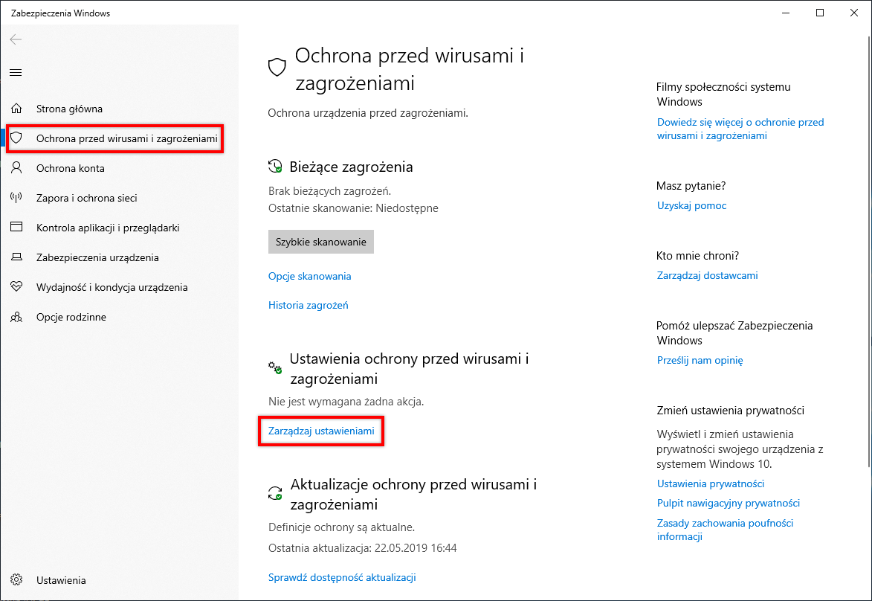This screenshot has height=601, width=872.
Task: Open Historia zagrożeń link
Action: pyautogui.click(x=308, y=305)
